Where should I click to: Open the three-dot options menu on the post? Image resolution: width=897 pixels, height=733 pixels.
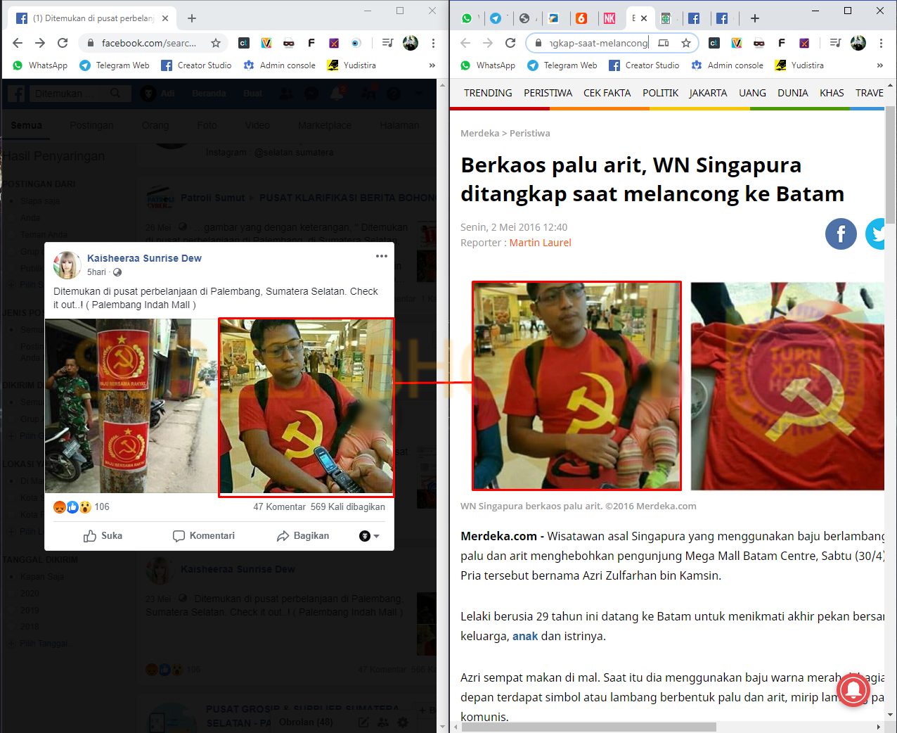coord(382,256)
